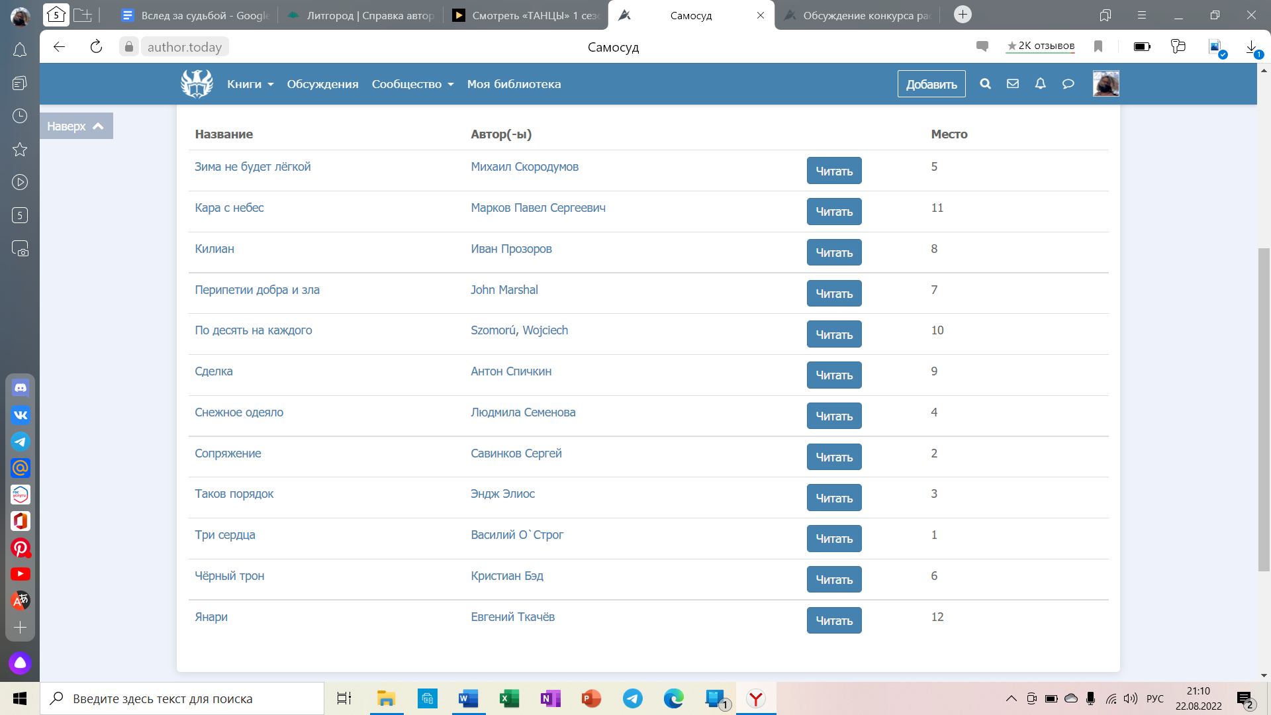Open the Pinterest icon in browser sidebar
Screen dimensions: 1271x715
click(x=21, y=548)
